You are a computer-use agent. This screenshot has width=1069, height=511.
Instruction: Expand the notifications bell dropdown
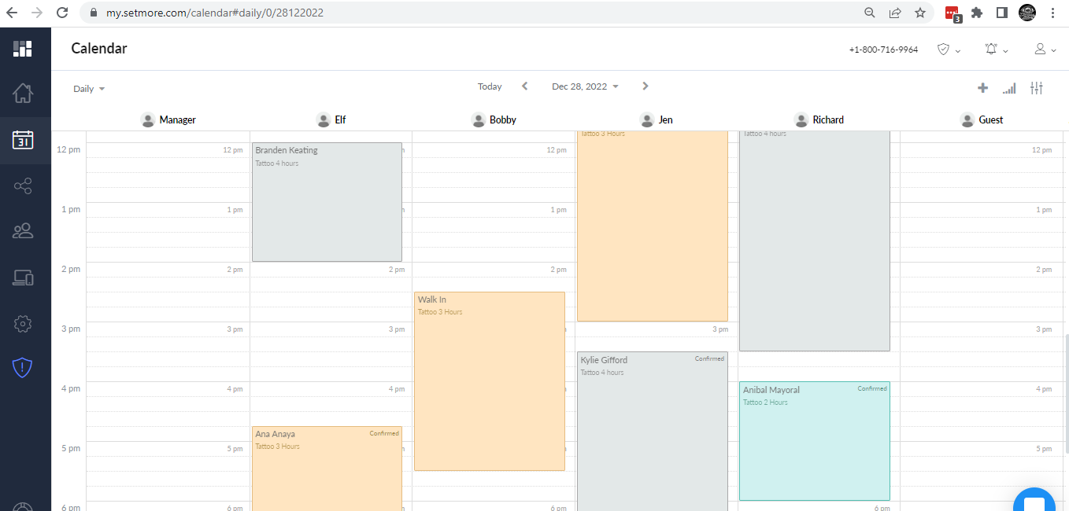(x=996, y=50)
